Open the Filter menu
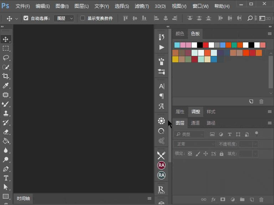 tap(142, 6)
